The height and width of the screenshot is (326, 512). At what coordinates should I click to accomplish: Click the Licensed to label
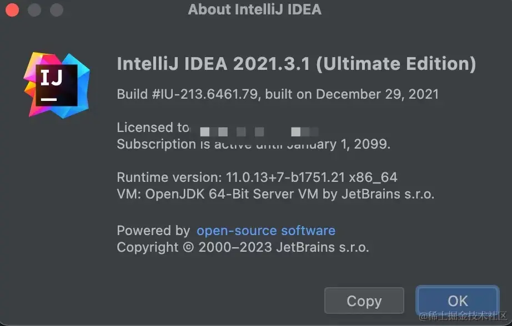153,128
